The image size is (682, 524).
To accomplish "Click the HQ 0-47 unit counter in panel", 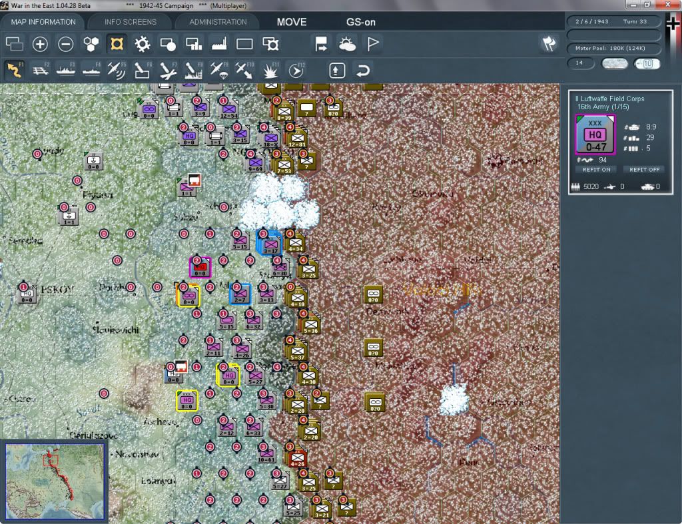I will pyautogui.click(x=595, y=134).
